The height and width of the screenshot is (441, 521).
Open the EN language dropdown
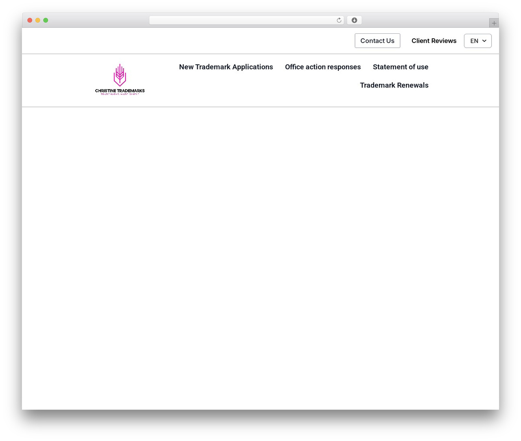click(x=478, y=41)
